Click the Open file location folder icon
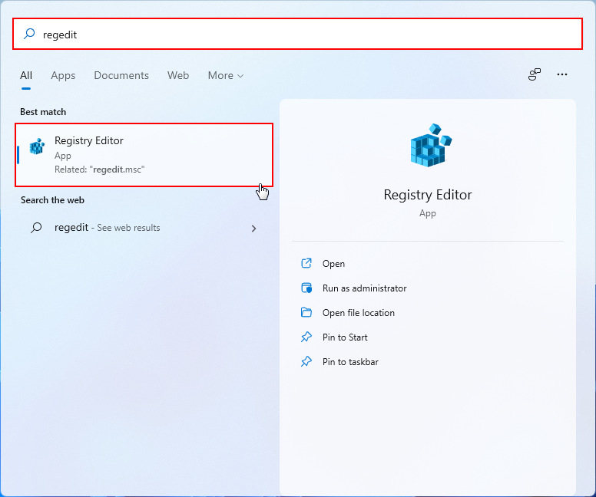Viewport: 596px width, 497px height. click(x=306, y=312)
